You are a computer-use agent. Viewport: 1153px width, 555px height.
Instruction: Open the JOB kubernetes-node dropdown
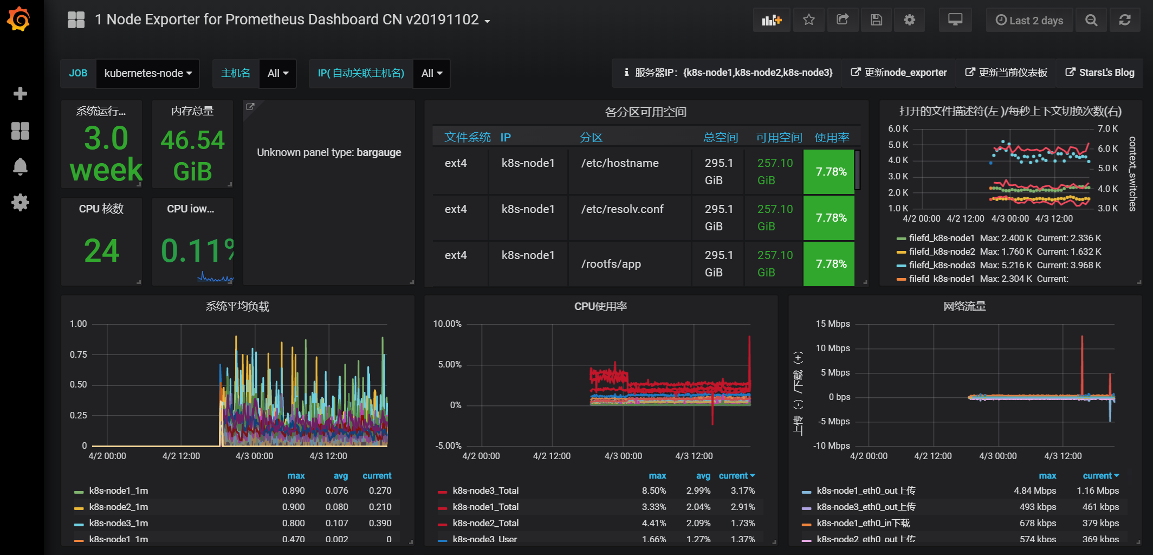[x=148, y=73]
